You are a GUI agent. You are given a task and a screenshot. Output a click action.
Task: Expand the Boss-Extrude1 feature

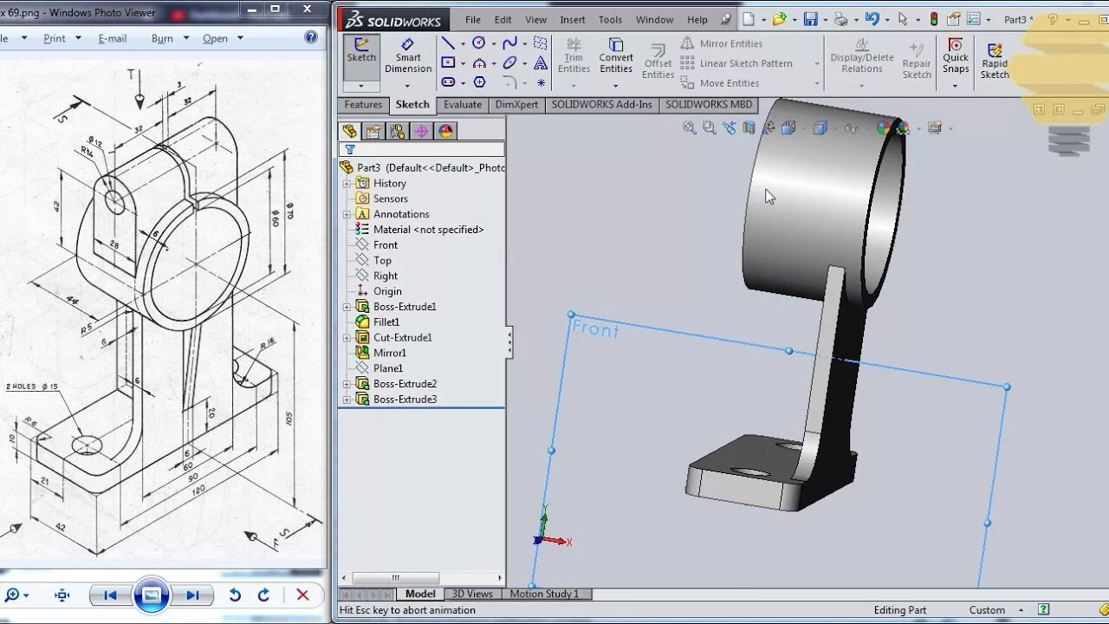pyautogui.click(x=347, y=306)
